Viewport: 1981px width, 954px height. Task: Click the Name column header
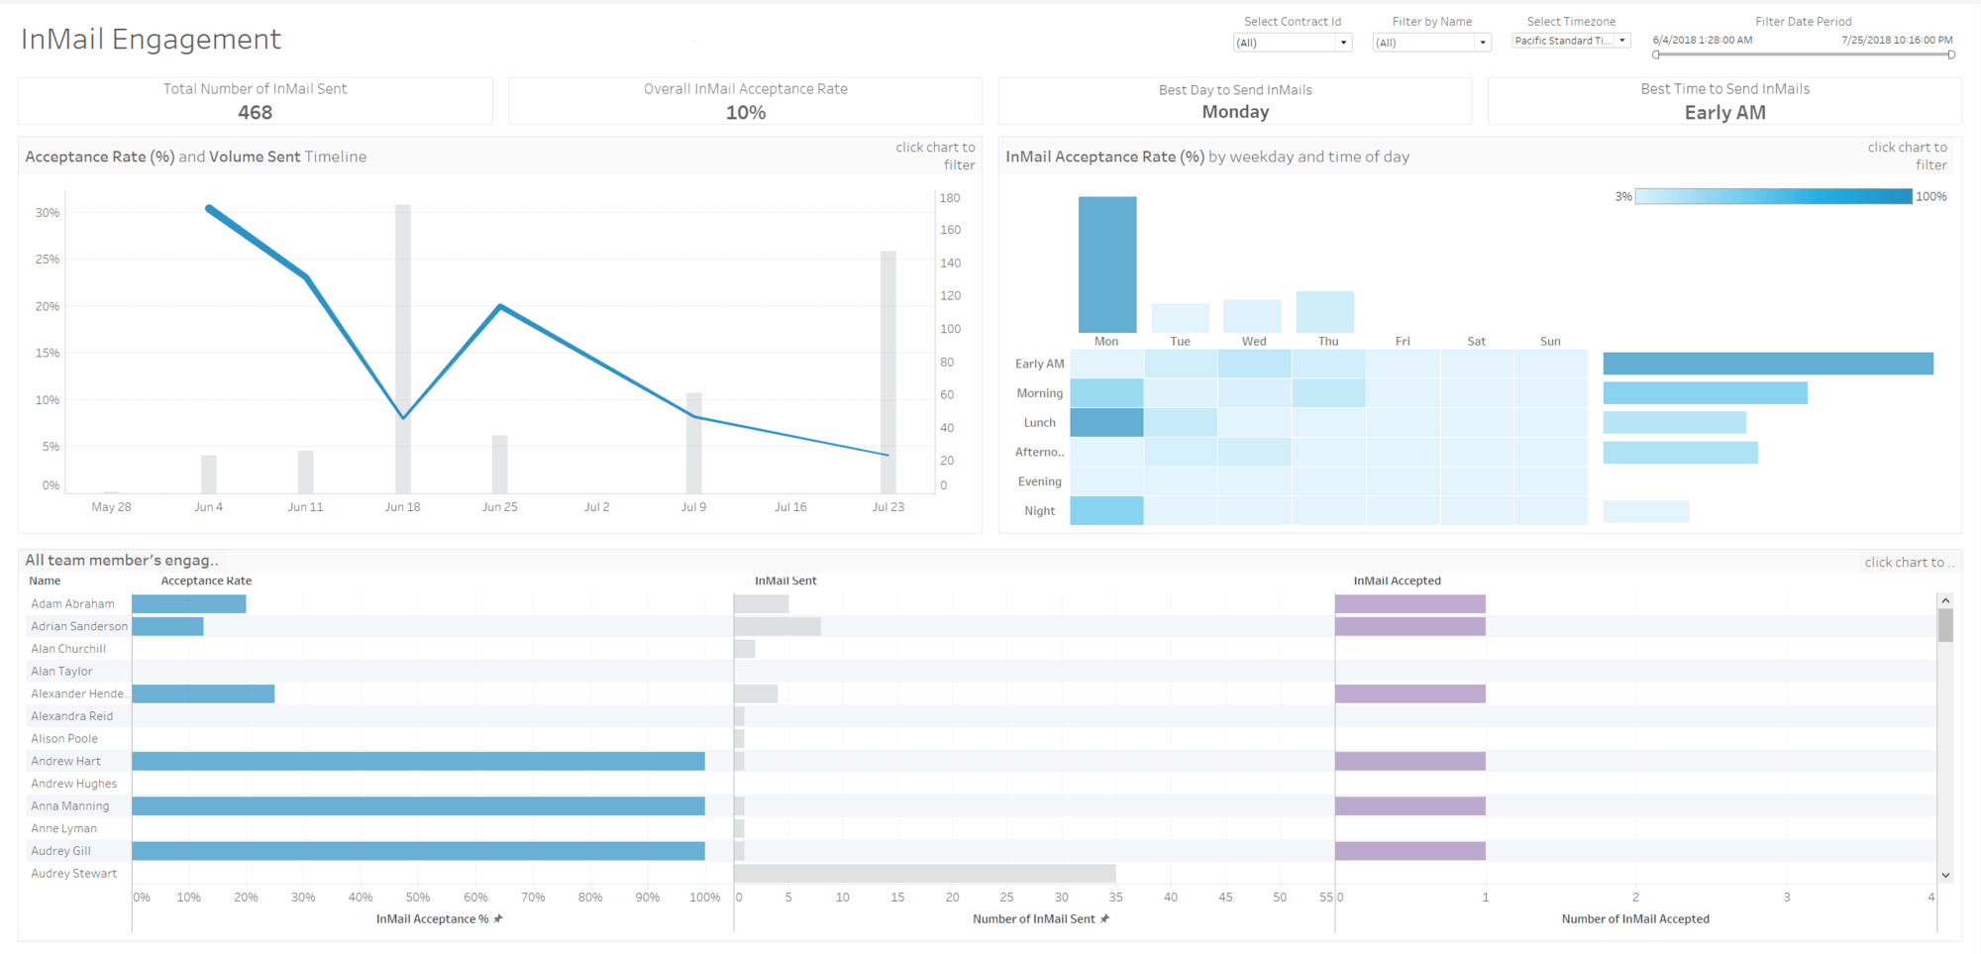45,582
